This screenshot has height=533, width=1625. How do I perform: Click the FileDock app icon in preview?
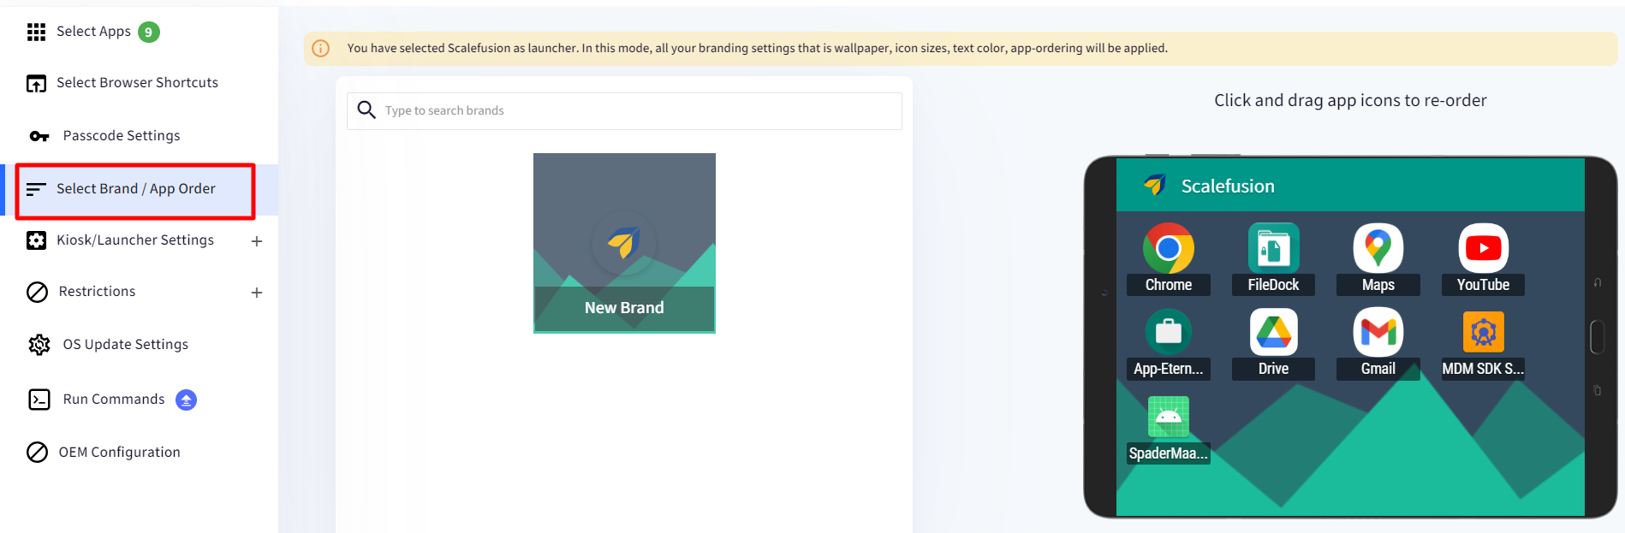(x=1273, y=248)
